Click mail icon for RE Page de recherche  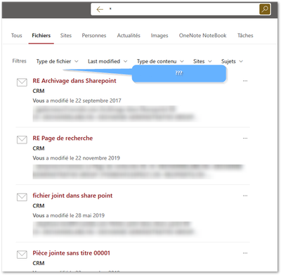(22, 140)
